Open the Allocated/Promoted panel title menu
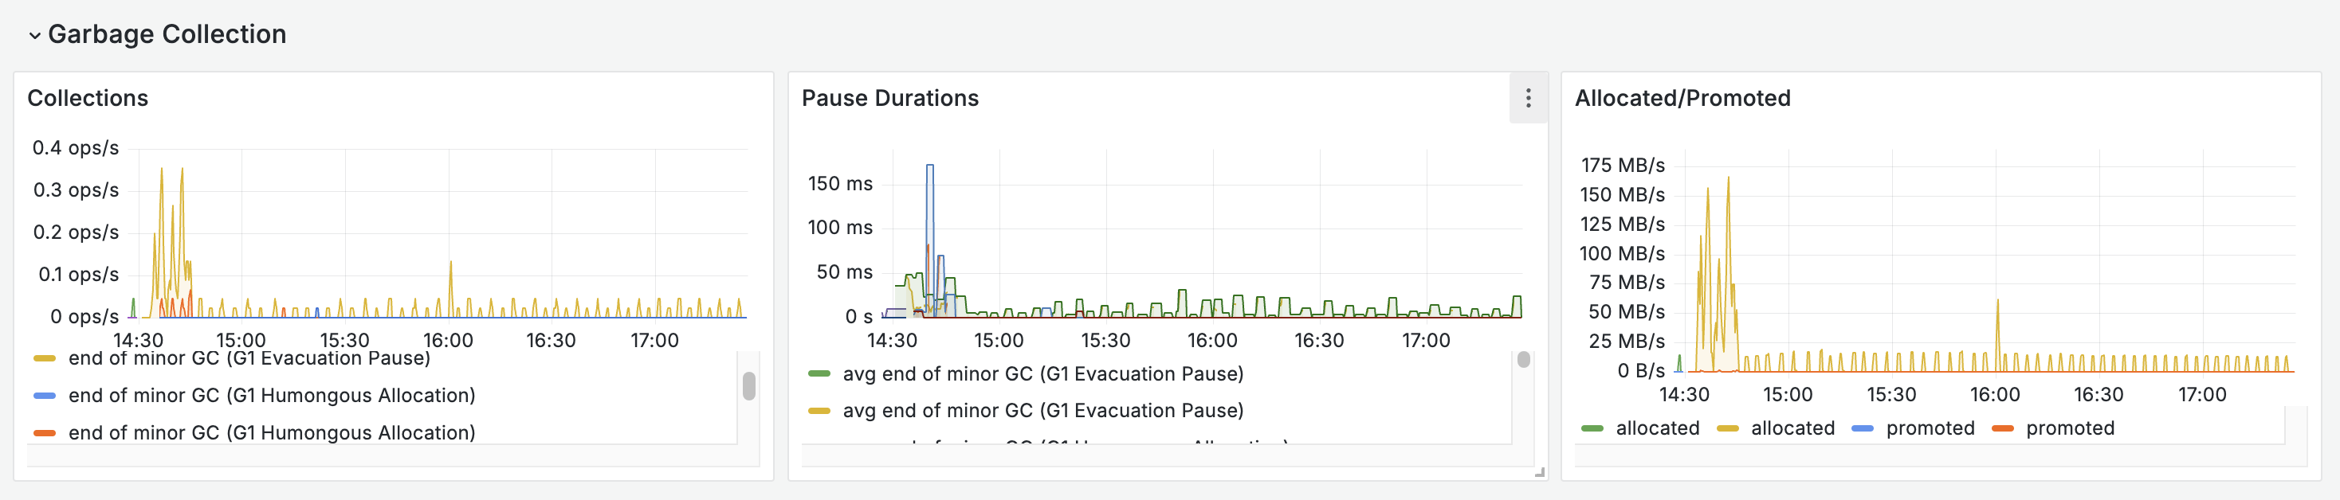 1682,98
